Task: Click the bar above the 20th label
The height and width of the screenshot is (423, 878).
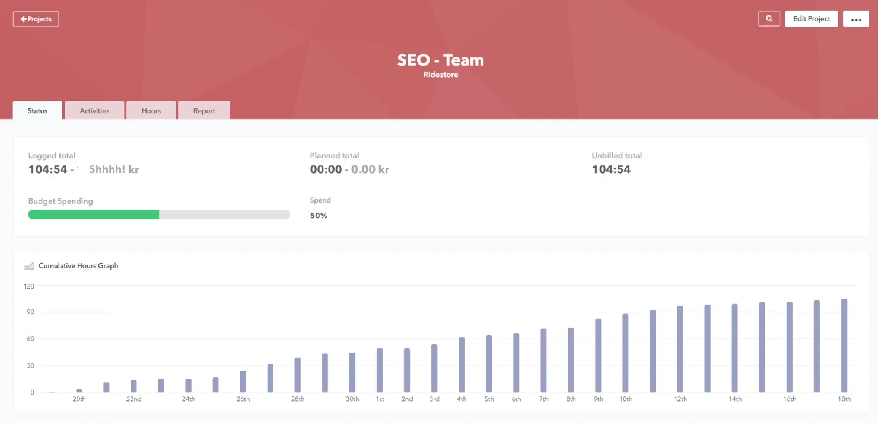Action: 79,390
